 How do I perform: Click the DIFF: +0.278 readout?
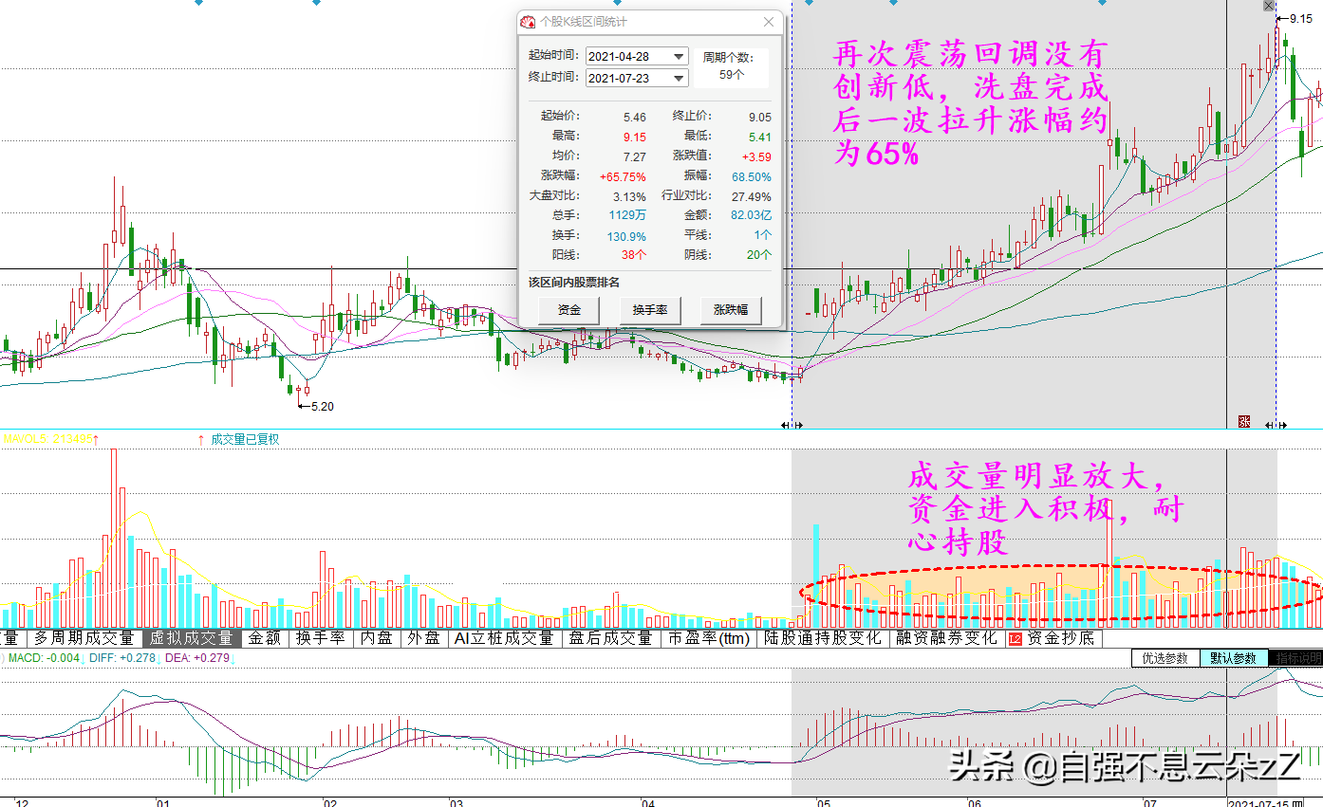(121, 657)
